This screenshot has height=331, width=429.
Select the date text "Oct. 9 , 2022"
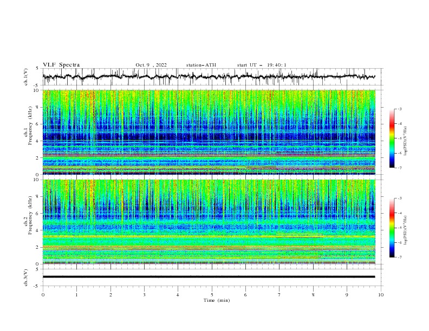pos(151,65)
